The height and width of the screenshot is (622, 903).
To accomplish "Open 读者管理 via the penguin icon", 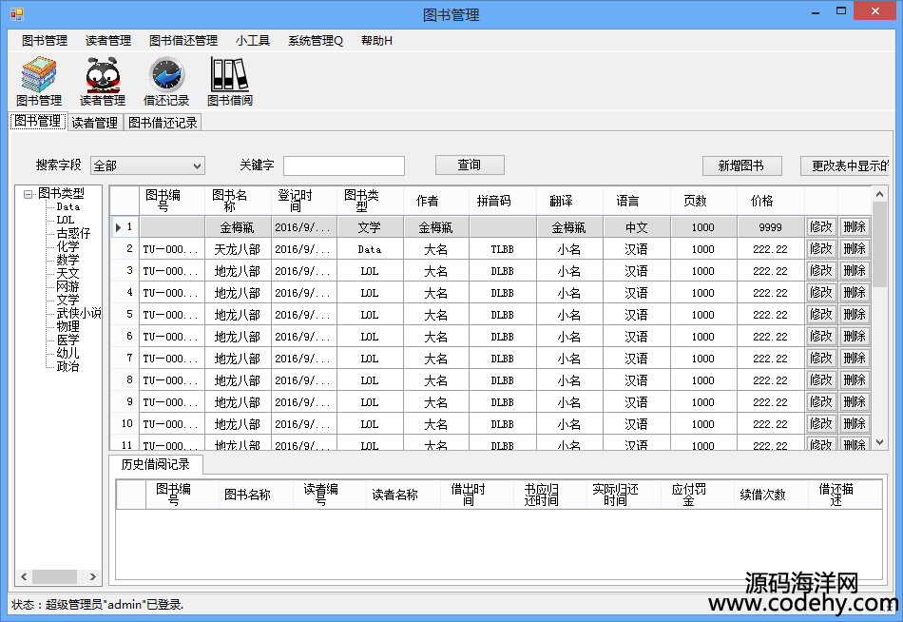I will (x=102, y=75).
